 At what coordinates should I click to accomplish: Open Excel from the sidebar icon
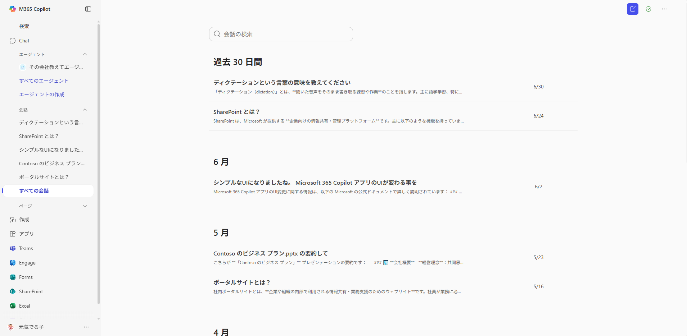[x=13, y=306]
